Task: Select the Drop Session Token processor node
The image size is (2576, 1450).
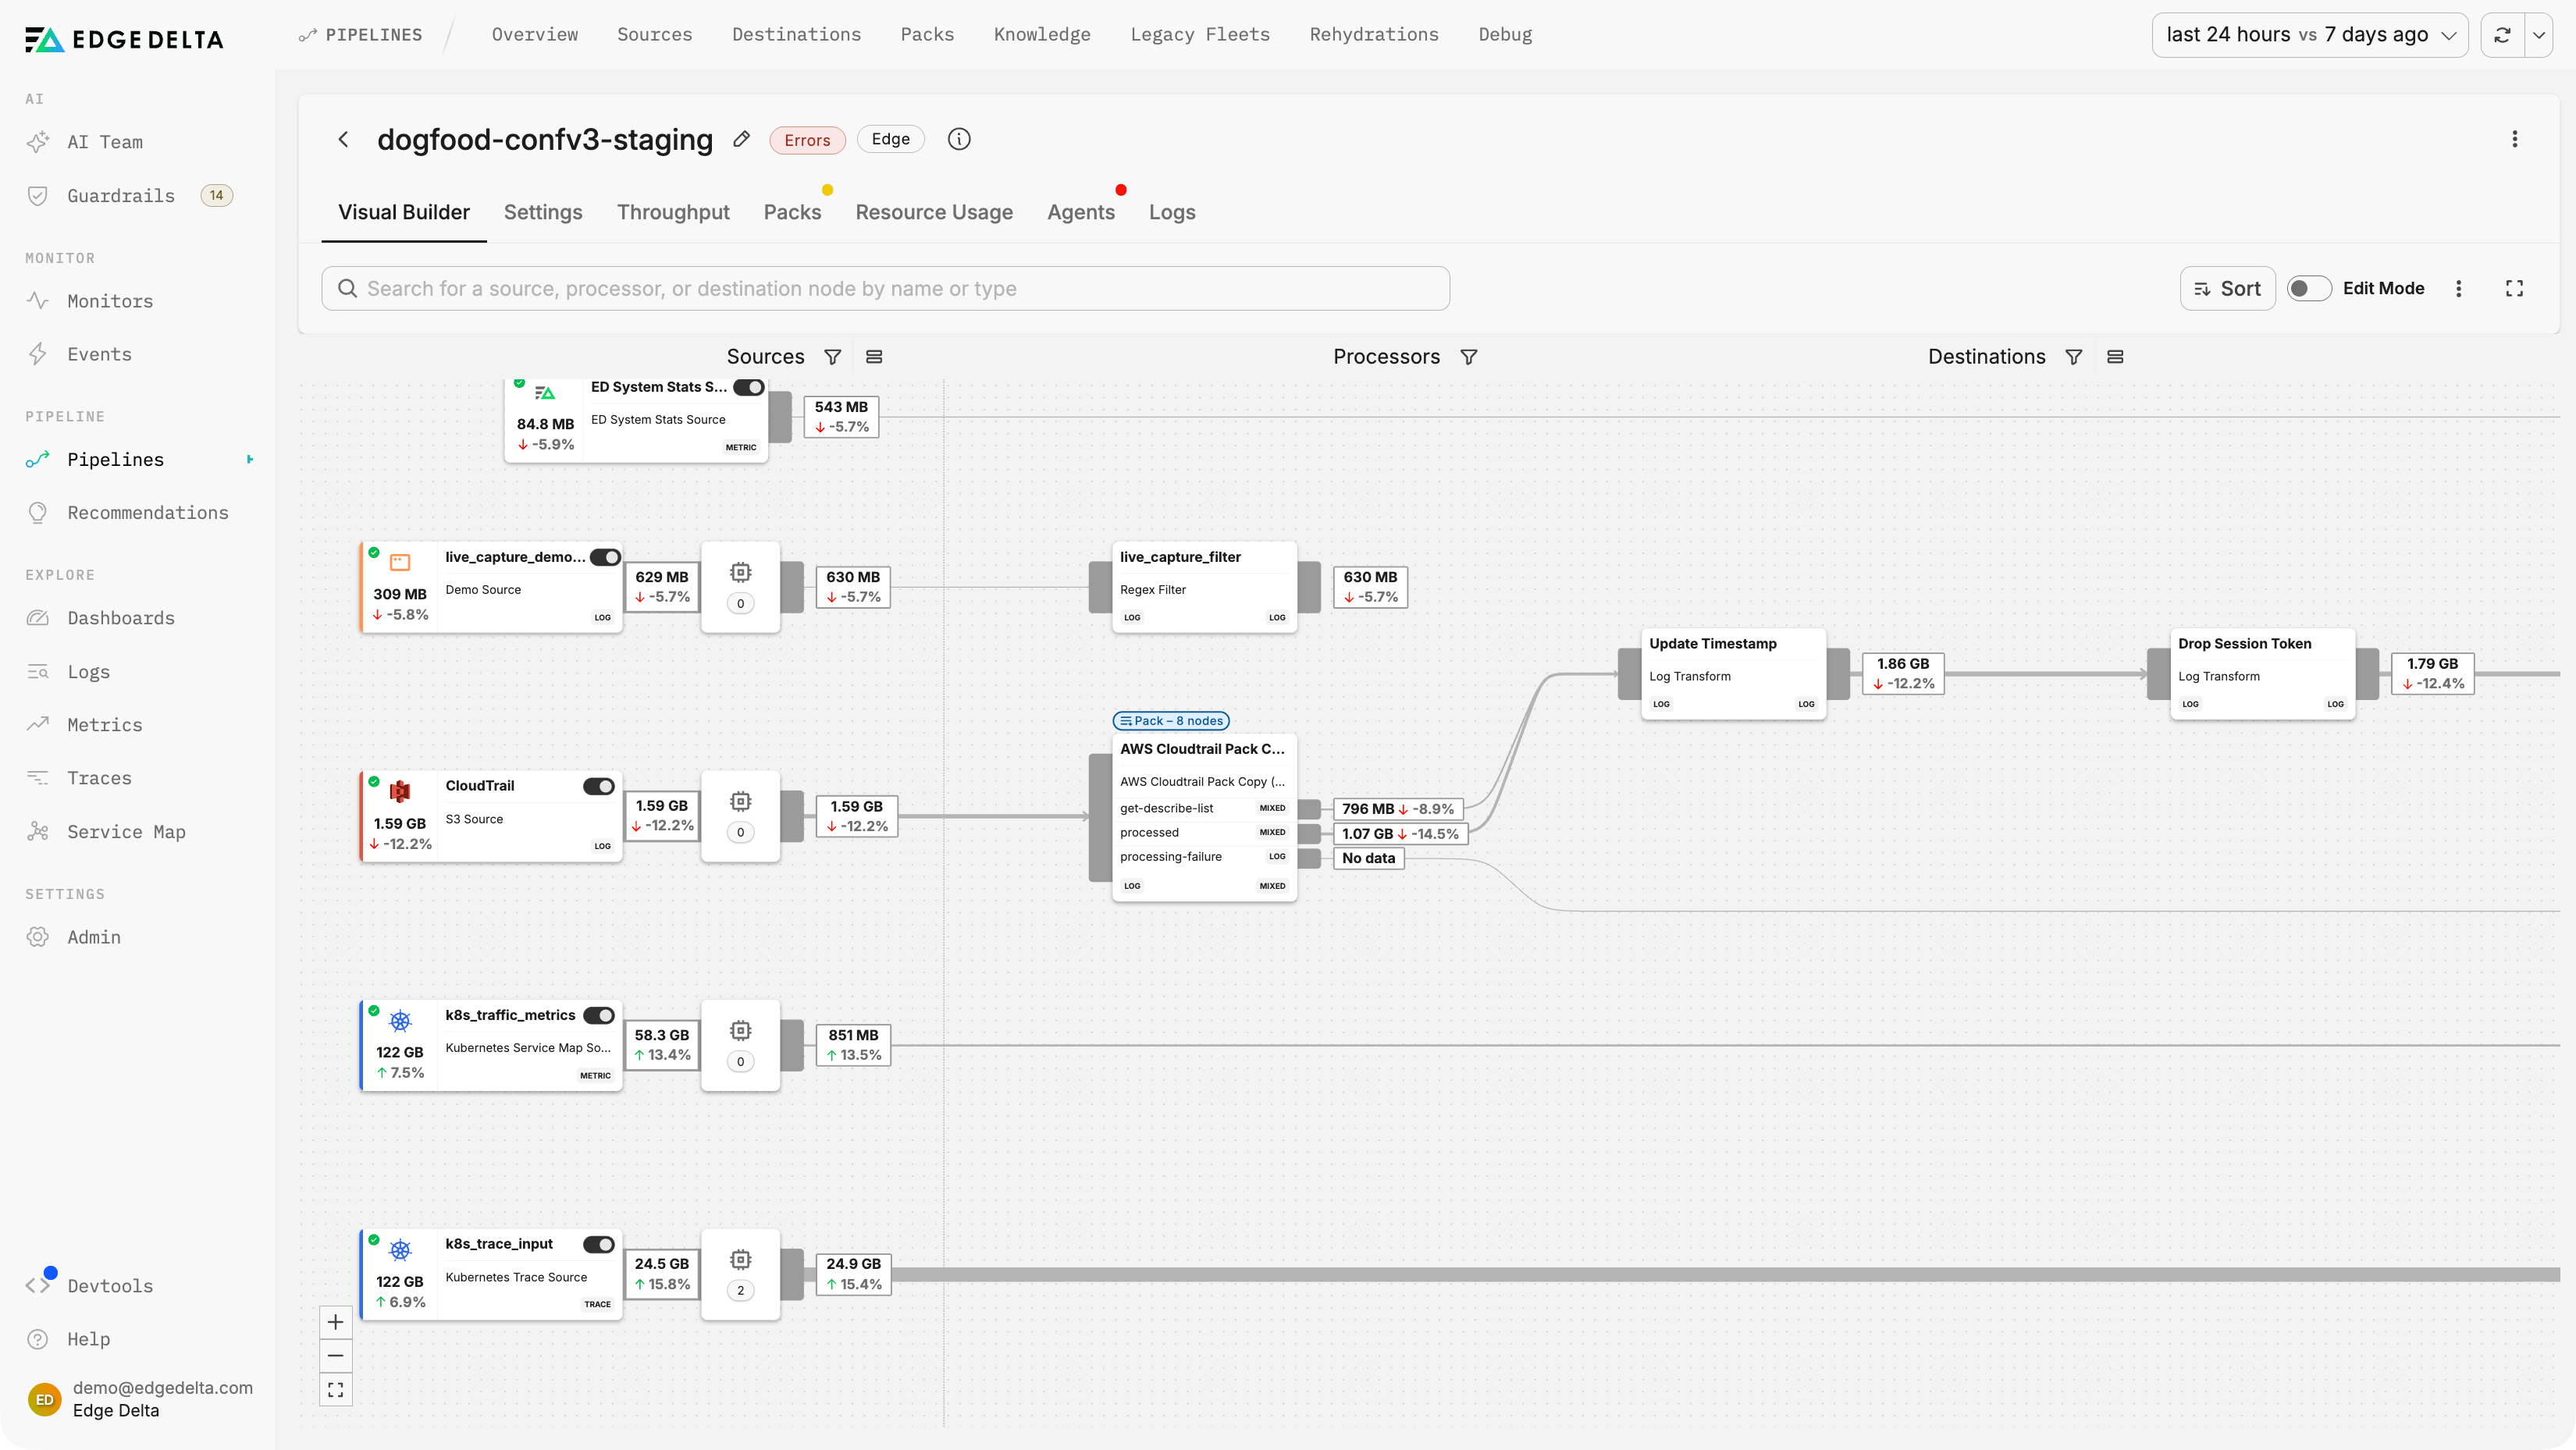Action: [2262, 673]
